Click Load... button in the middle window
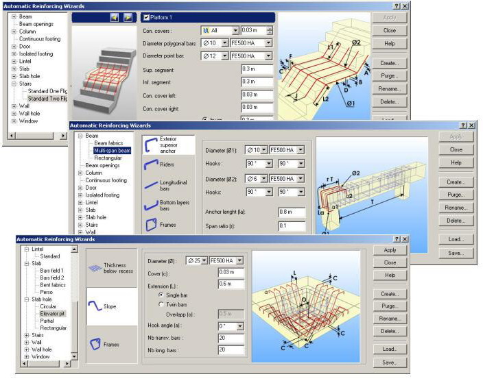483x381 pixels. 456,239
